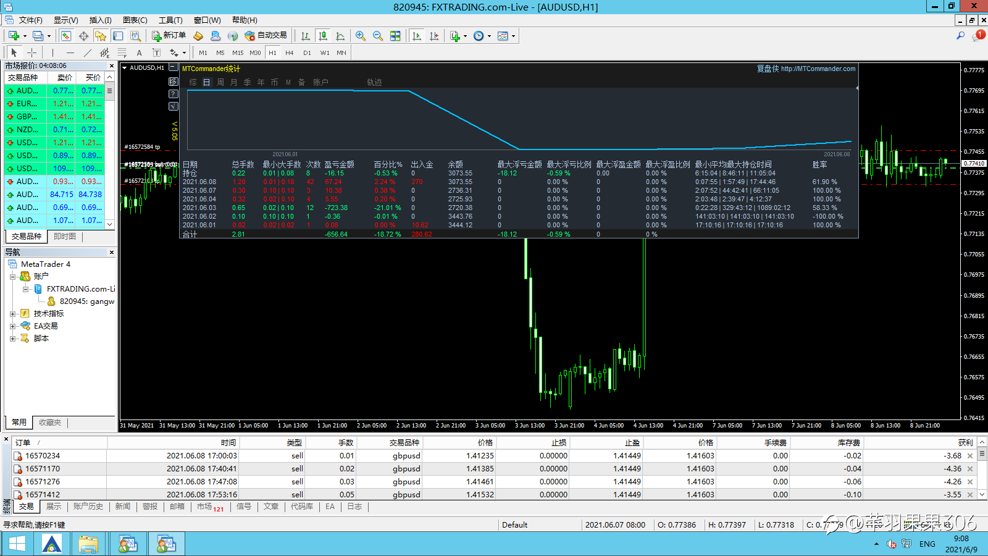Click the MTCommander question mark help icon
988x556 pixels.
coord(174,94)
